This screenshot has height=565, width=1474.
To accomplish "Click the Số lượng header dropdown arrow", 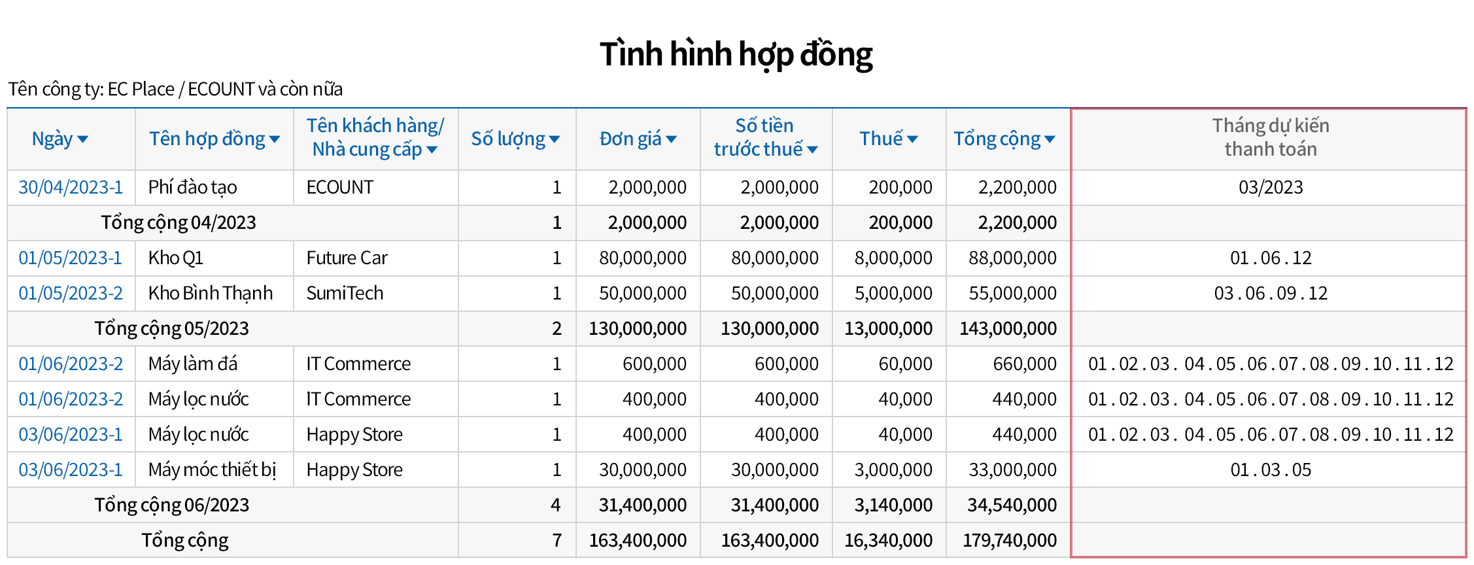I will [555, 139].
